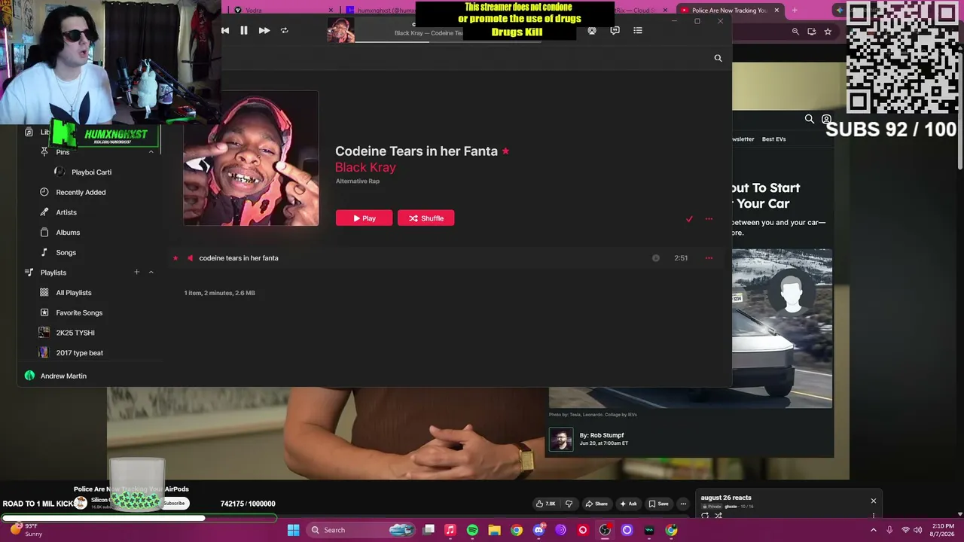Screen dimensions: 964x542
Task: Click the YouTube Share button
Action: click(596, 504)
